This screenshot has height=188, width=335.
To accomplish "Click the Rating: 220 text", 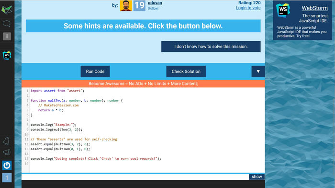I will point(249,3).
